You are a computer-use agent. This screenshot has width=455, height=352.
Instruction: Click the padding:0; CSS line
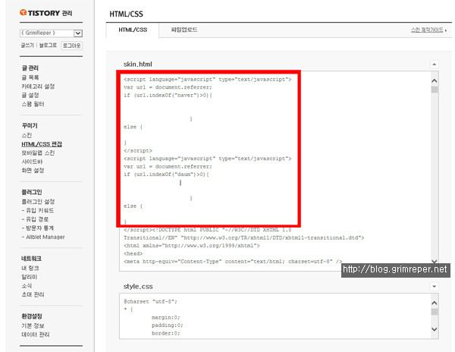(x=167, y=325)
